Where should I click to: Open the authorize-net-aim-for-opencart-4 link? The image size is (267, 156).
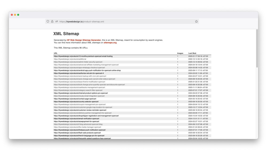point(78,73)
